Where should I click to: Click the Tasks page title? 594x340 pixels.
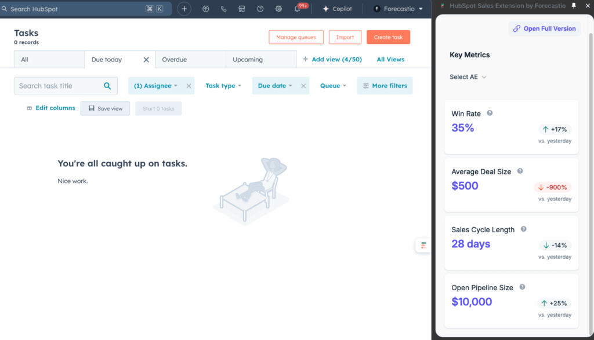point(26,33)
